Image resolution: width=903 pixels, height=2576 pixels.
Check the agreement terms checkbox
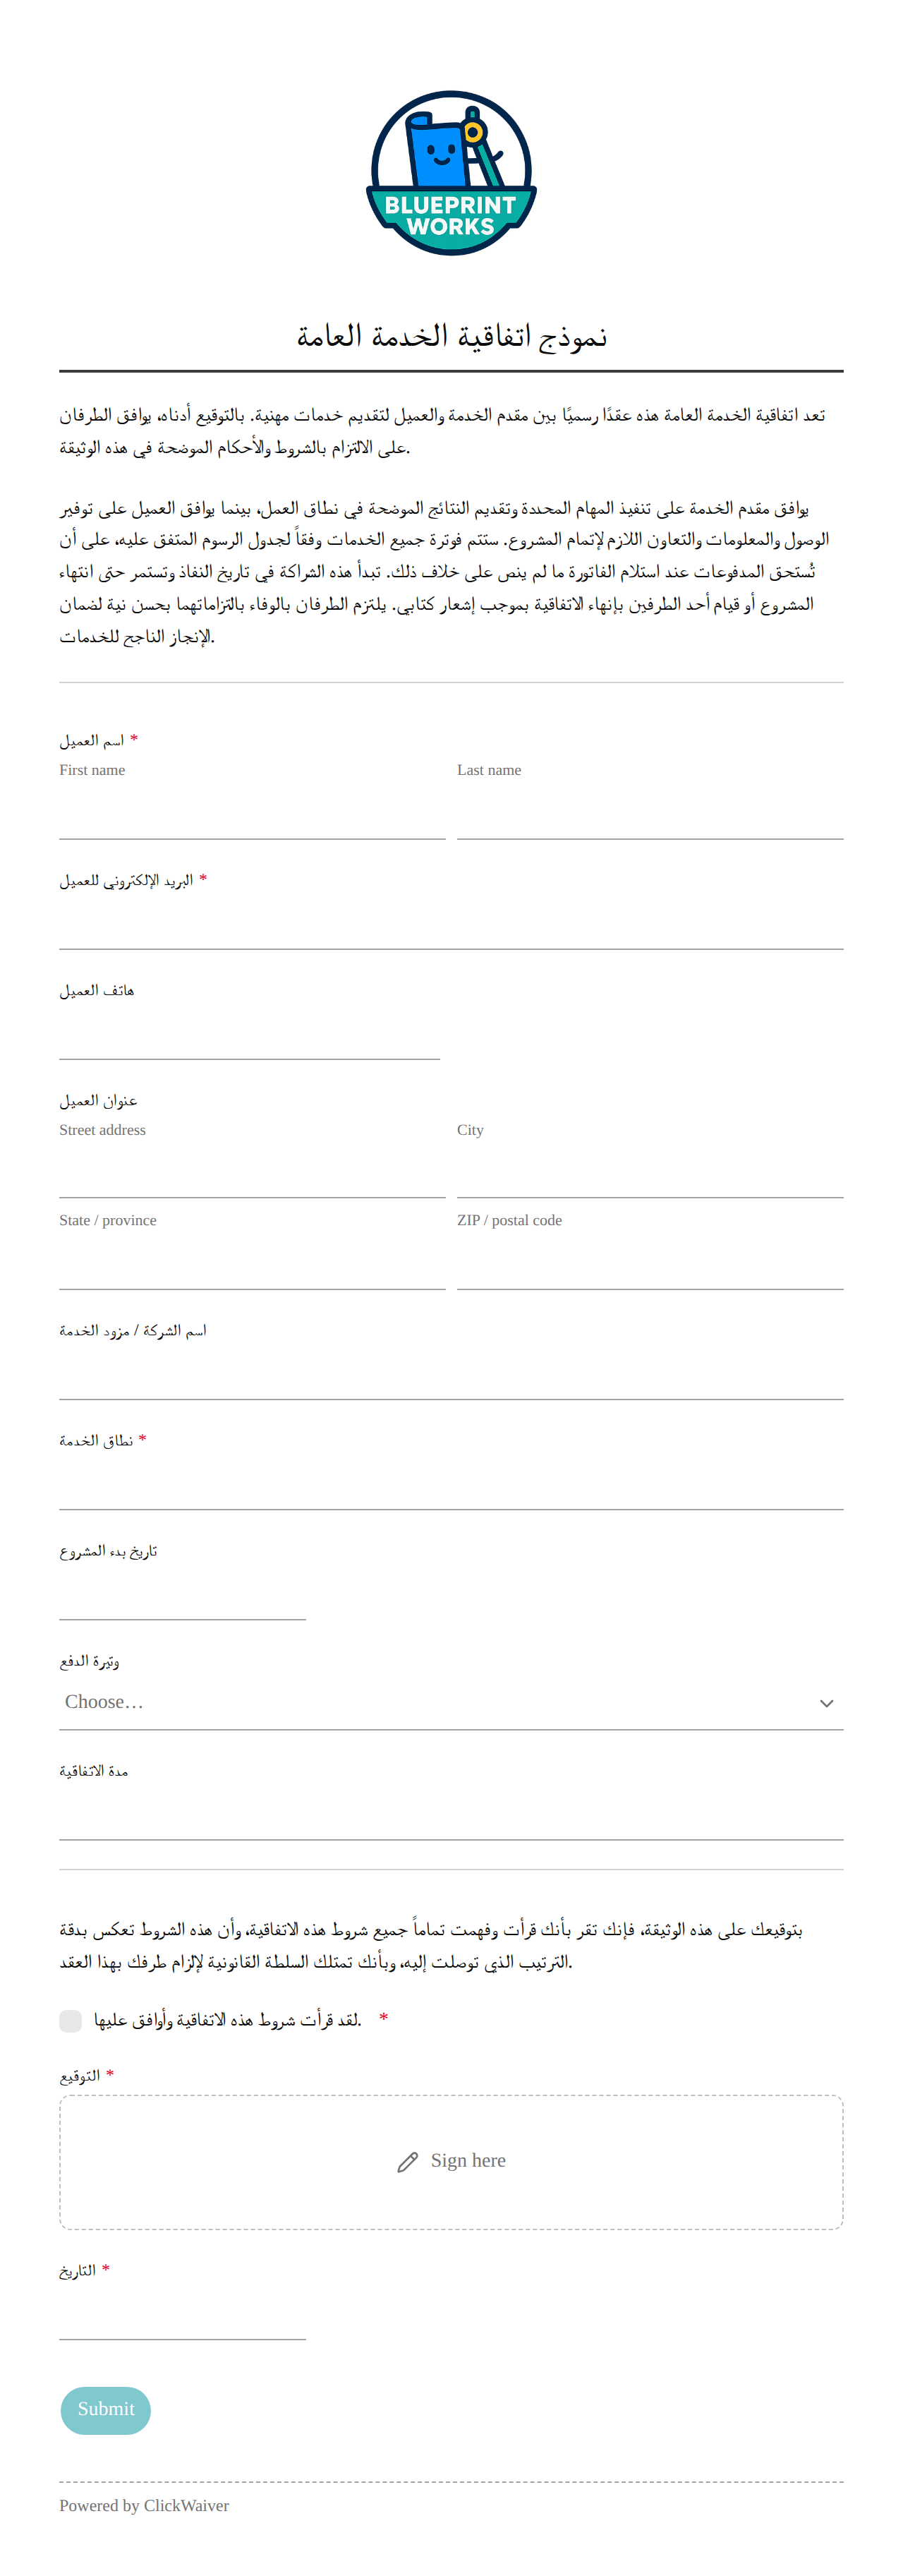70,2021
